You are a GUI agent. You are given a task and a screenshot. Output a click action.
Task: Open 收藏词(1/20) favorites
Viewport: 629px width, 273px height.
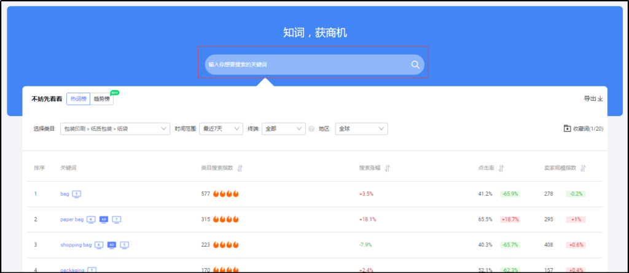(584, 129)
